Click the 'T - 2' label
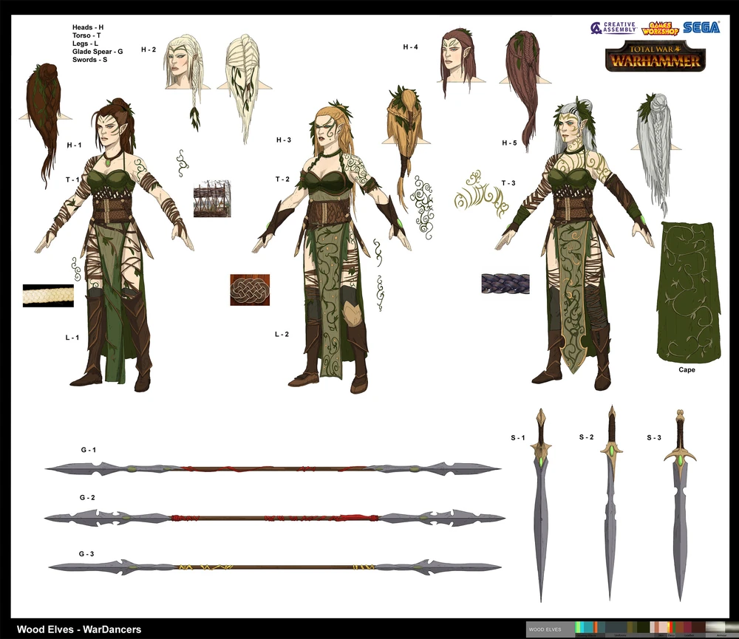This screenshot has height=639, width=739. [283, 179]
